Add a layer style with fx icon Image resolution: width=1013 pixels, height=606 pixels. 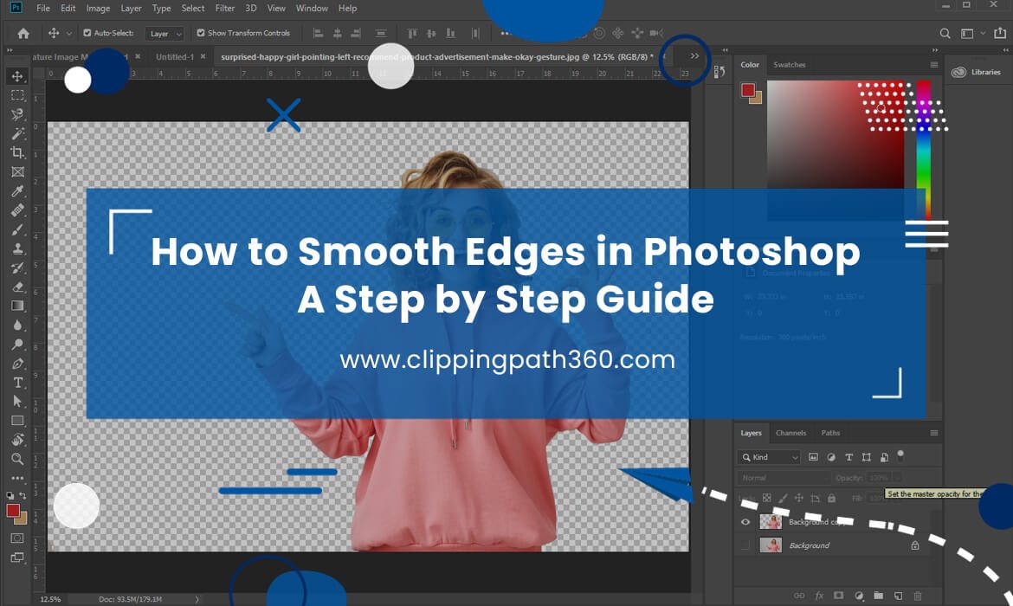(819, 596)
